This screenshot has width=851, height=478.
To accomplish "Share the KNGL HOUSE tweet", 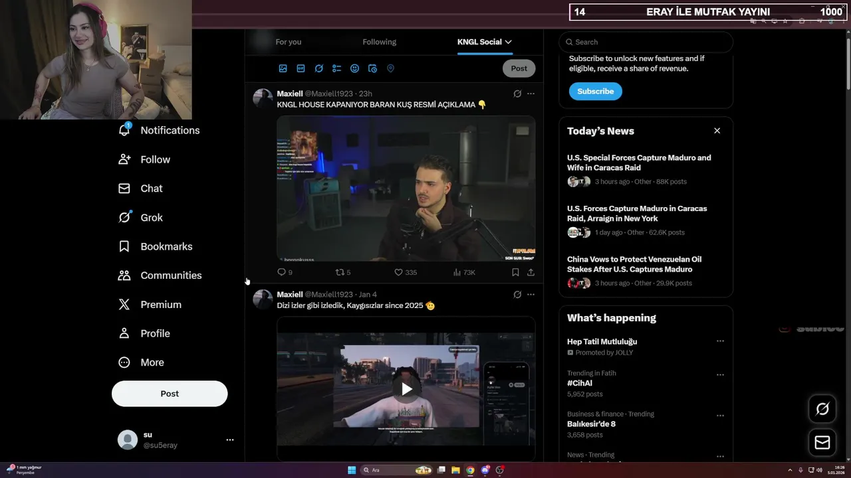I will coord(531,272).
